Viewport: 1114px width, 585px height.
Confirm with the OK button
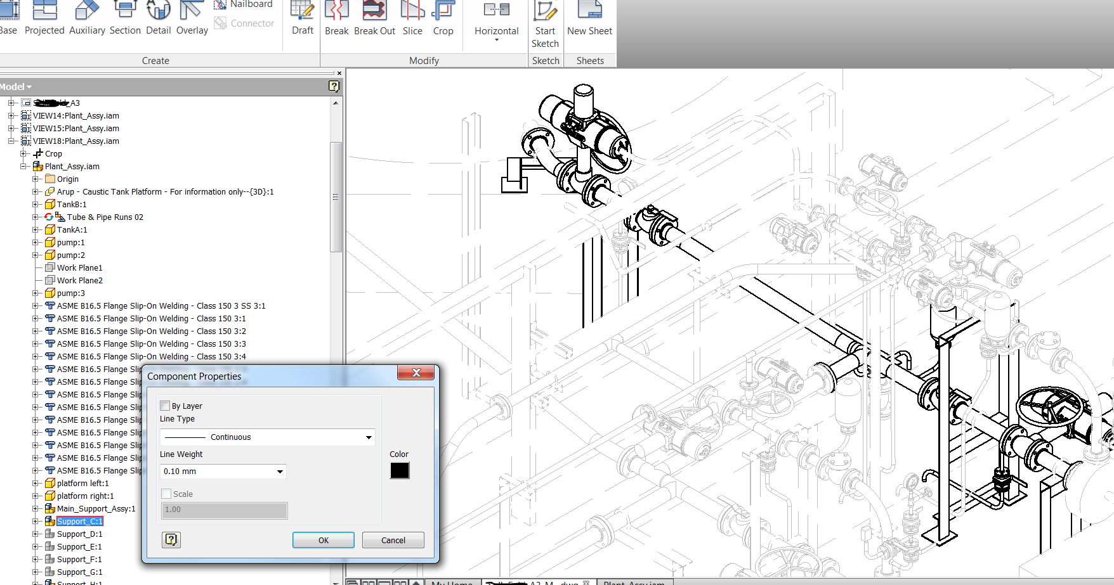pos(323,540)
